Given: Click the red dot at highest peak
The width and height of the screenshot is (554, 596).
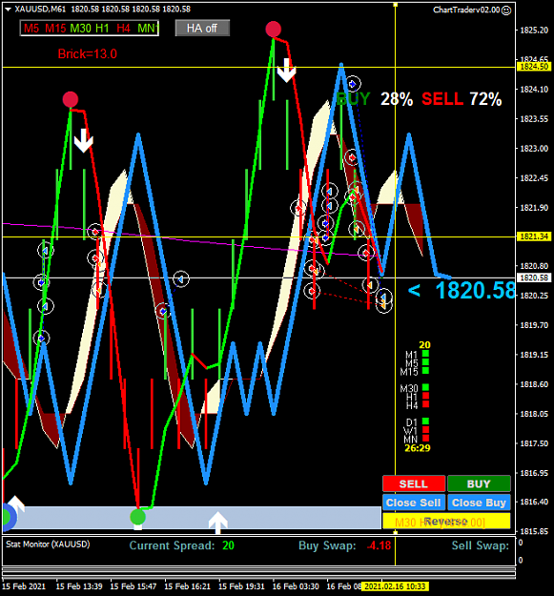Looking at the screenshot, I should pos(274,29).
